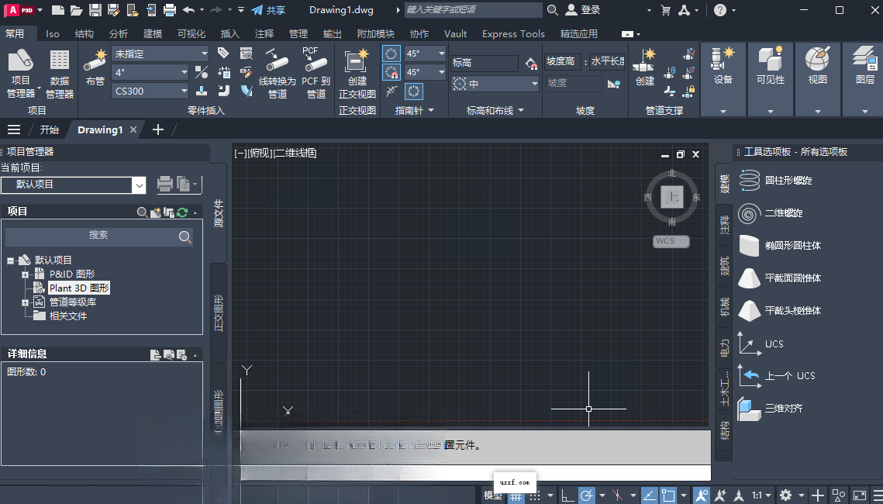
Task: Open the 项目管理器 ribbon icon
Action: coord(21,73)
